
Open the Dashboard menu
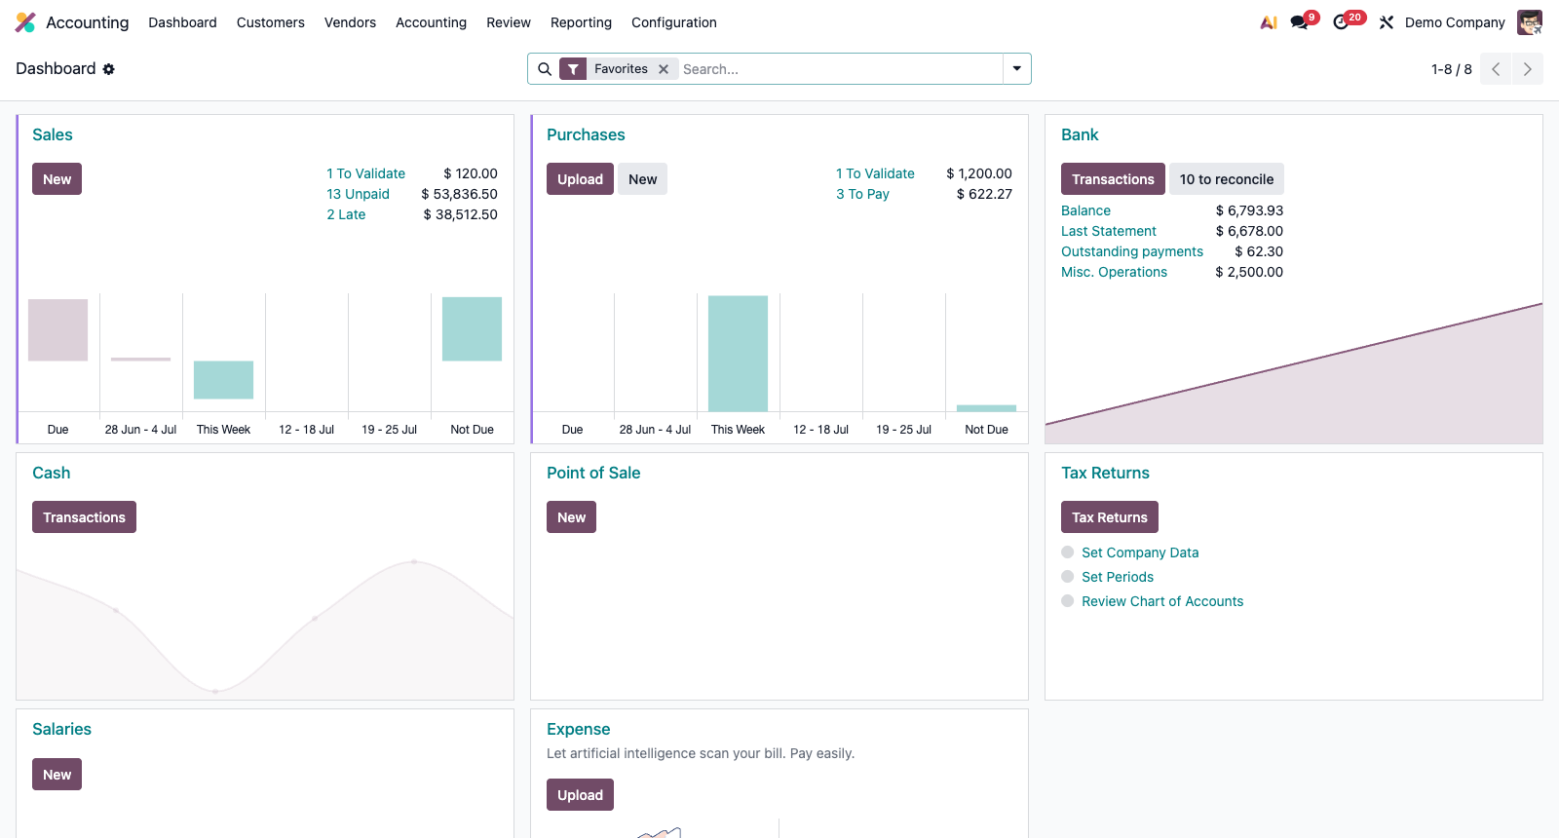click(x=182, y=22)
